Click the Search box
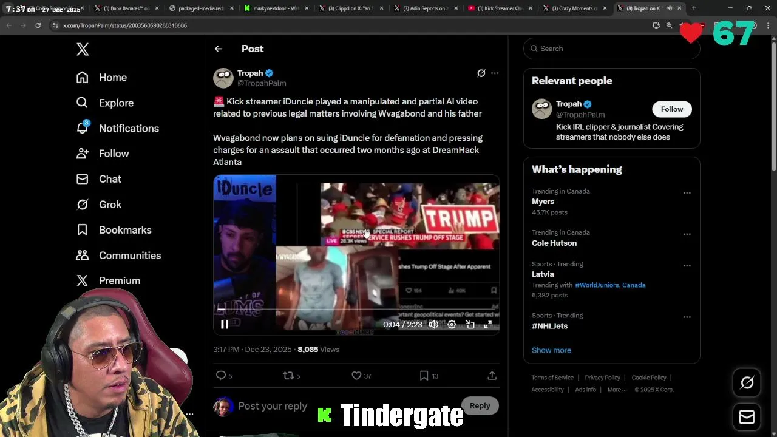 tap(612, 49)
